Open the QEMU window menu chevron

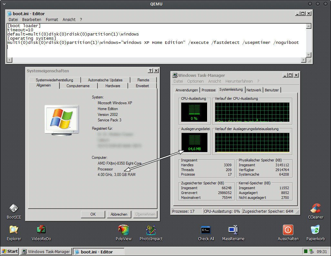(x=4, y=4)
